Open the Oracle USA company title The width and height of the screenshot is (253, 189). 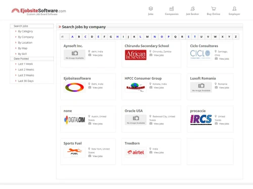pyautogui.click(x=134, y=111)
